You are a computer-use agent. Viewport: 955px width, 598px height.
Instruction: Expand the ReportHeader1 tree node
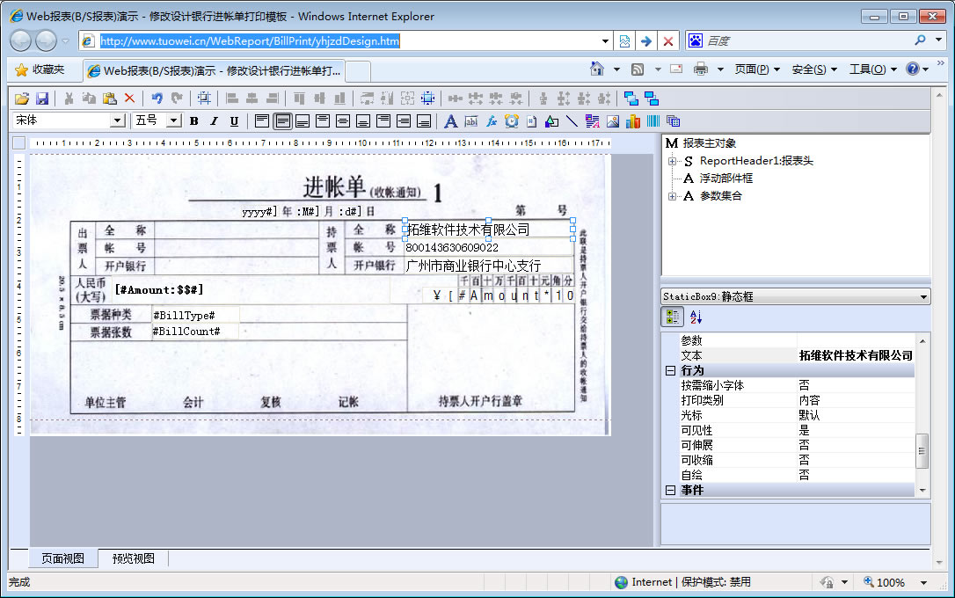(673, 161)
